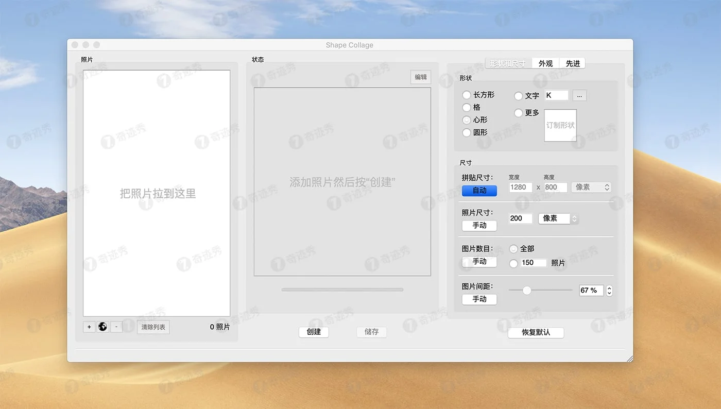The height and width of the screenshot is (409, 721).
Task: Click the spacing percentage stepper arrows
Action: tap(609, 291)
